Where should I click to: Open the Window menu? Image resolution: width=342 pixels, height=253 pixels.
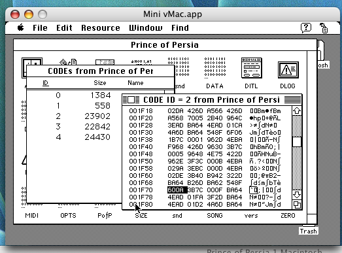(x=146, y=28)
